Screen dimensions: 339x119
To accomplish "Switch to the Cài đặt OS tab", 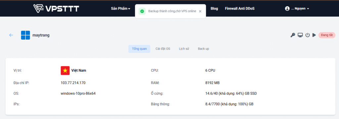I will tap(163, 49).
